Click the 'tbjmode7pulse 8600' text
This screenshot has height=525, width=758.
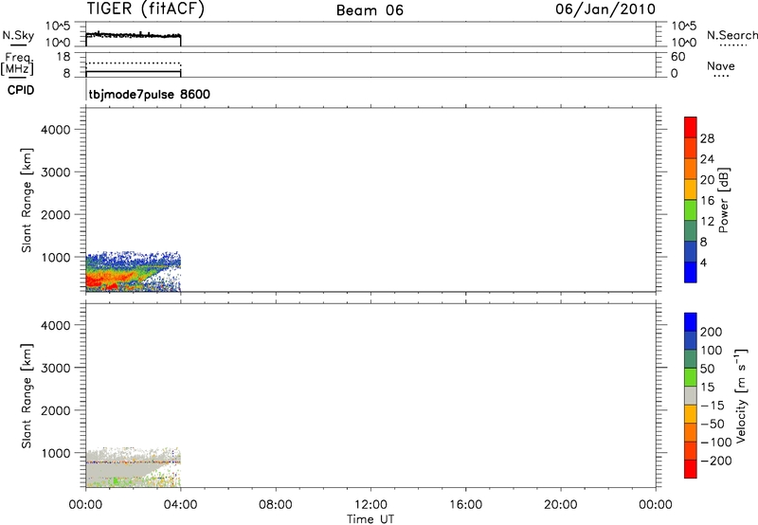tap(150, 94)
